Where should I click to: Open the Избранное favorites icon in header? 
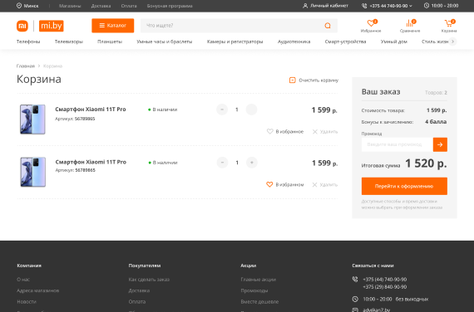371,26
